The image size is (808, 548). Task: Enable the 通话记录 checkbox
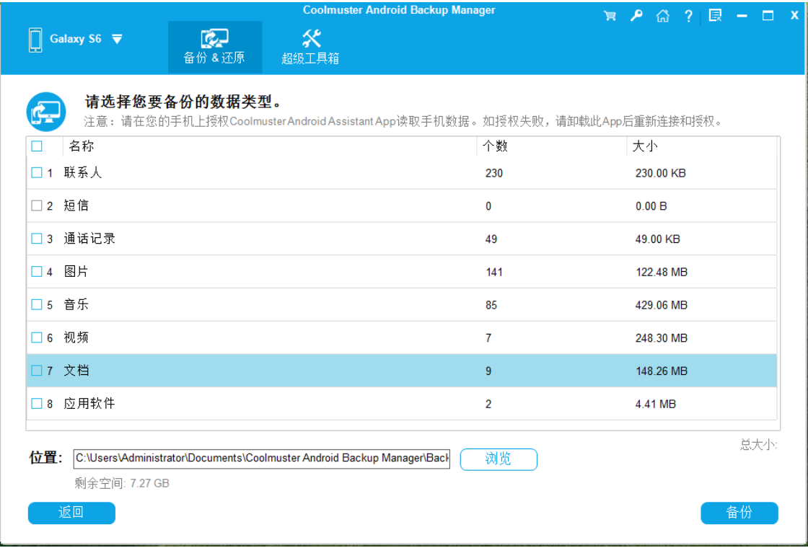click(x=37, y=239)
